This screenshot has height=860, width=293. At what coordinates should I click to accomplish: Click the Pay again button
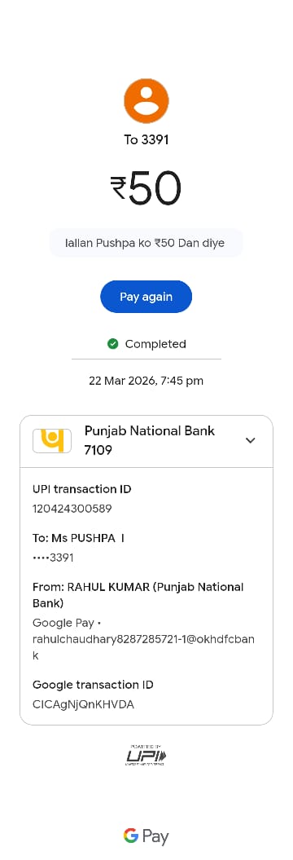146,297
